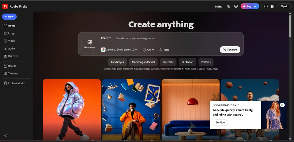Click the Boards sidebar icon
This screenshot has width=294, height=142.
pos(6,66)
